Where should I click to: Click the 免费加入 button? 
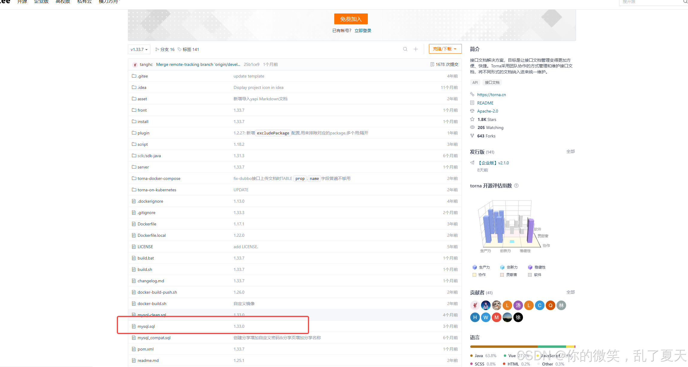pos(351,19)
